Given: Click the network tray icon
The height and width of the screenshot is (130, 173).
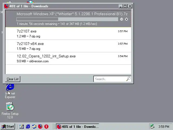Looking at the screenshot, I should (152, 126).
